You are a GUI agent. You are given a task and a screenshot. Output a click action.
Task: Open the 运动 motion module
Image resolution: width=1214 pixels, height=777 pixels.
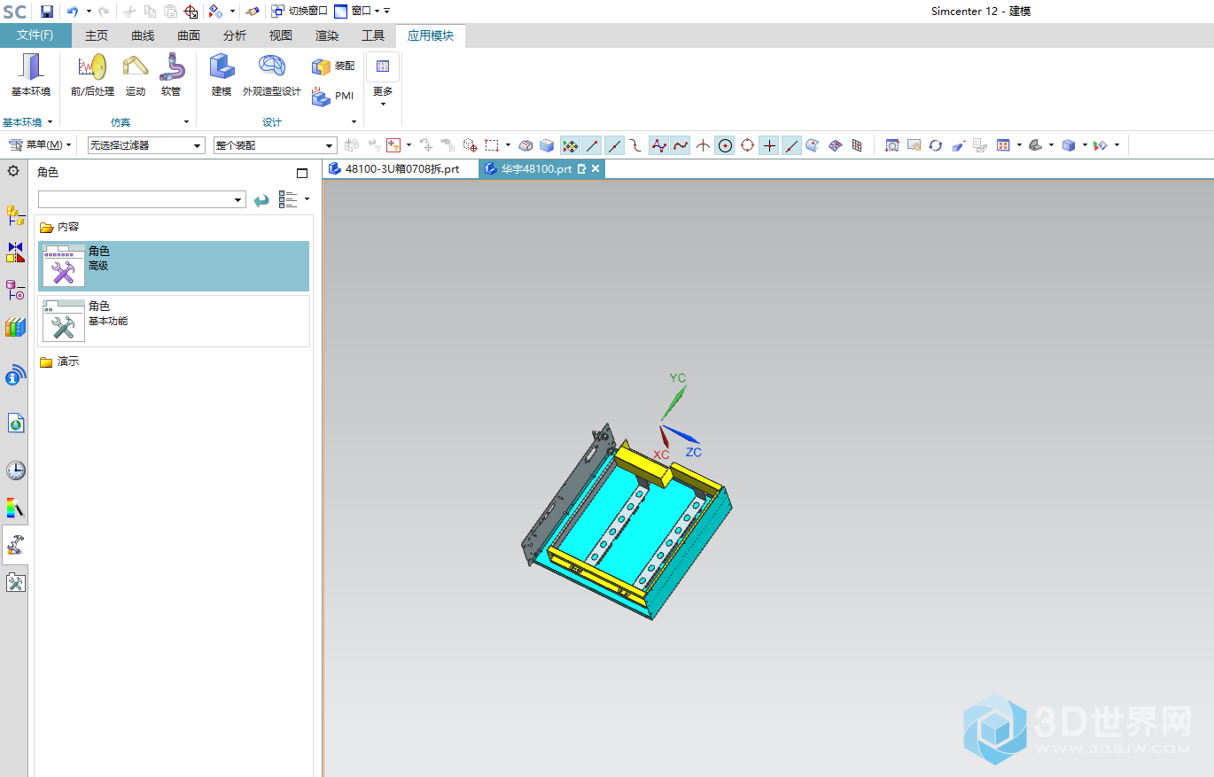pos(136,75)
